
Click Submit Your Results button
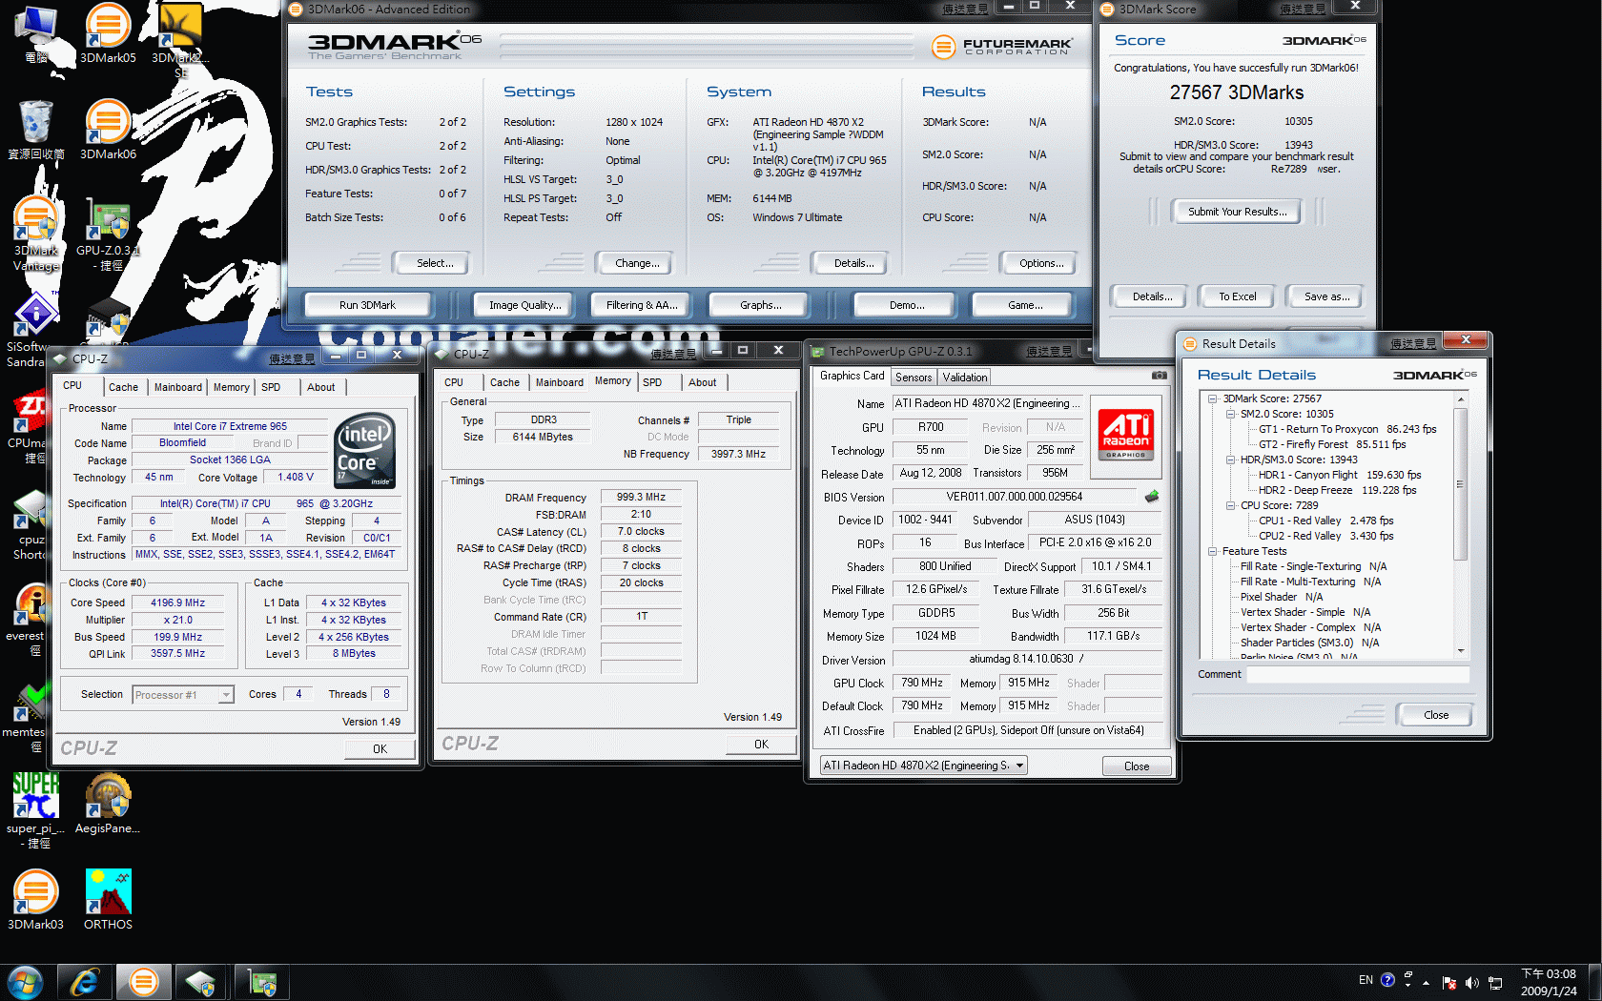1237,212
